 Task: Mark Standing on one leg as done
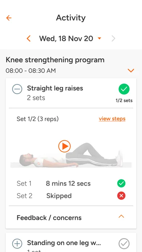[x=124, y=244]
